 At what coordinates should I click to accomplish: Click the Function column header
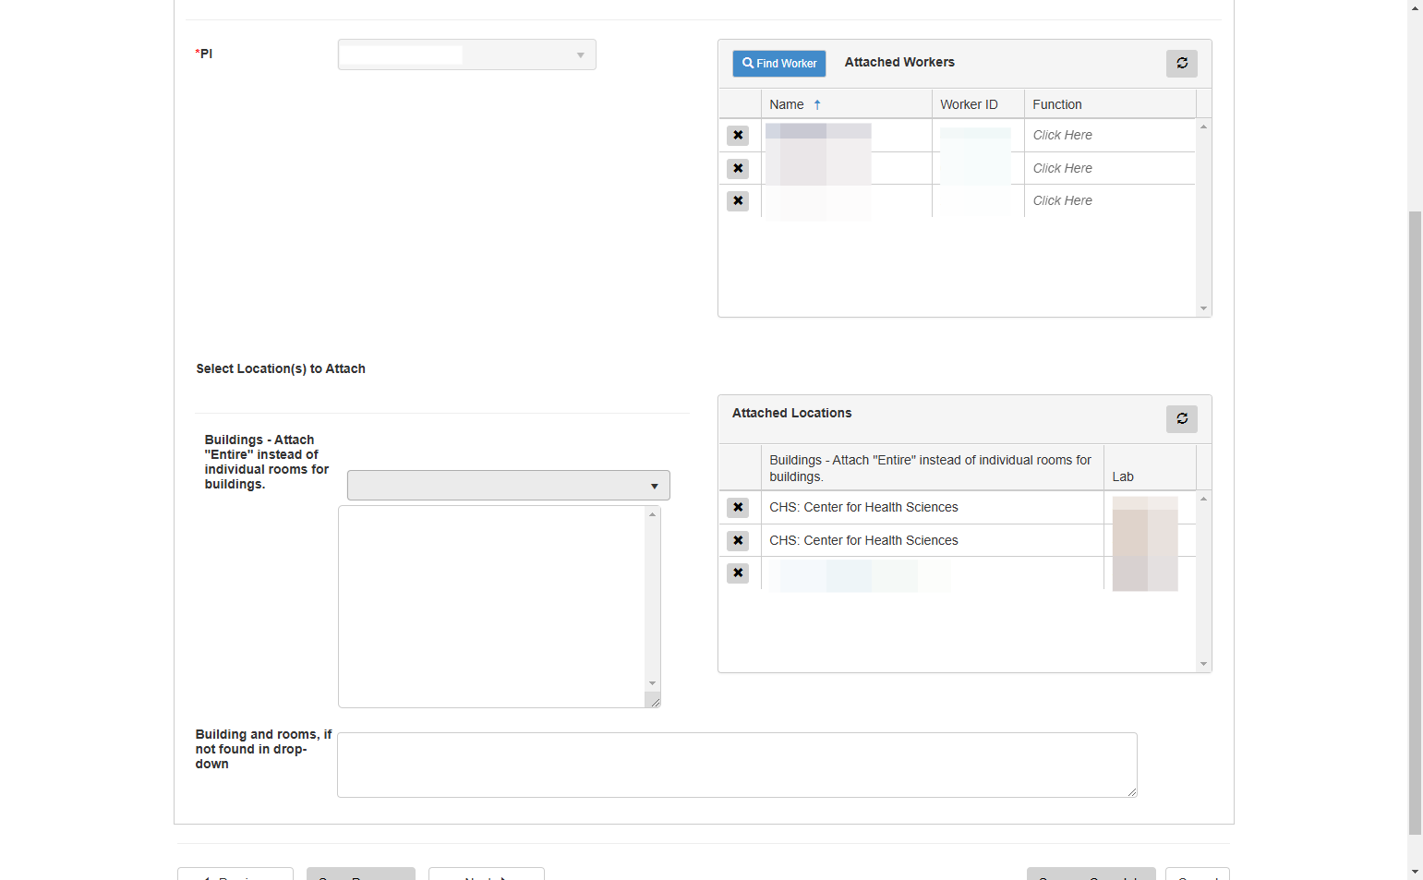point(1110,104)
